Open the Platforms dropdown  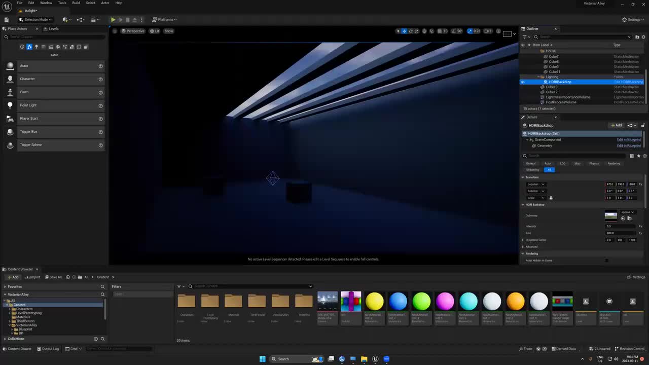pos(164,19)
